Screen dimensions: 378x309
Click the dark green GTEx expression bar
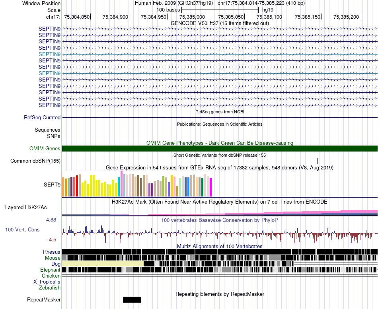tap(202, 187)
